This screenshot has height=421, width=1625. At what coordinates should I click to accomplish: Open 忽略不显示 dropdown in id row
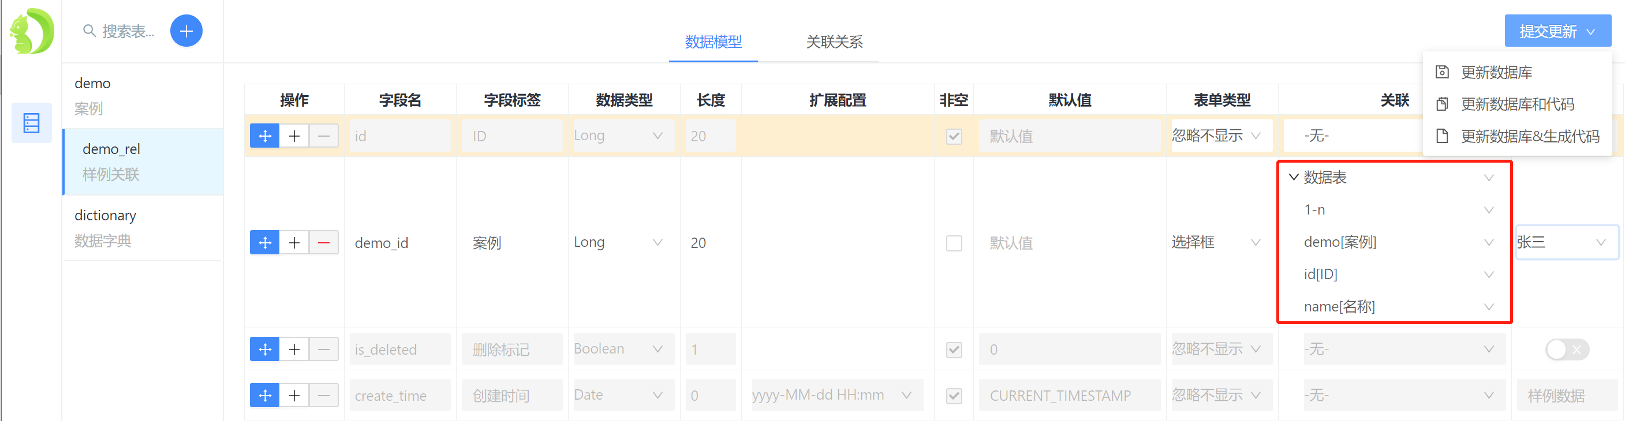[x=1221, y=136]
